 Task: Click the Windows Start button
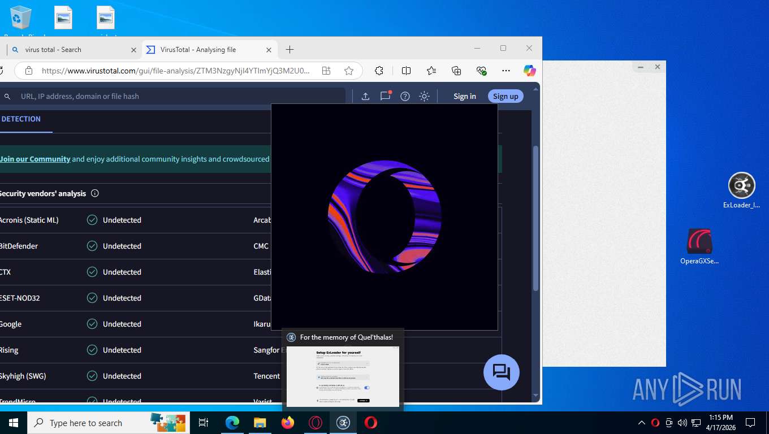tap(14, 423)
